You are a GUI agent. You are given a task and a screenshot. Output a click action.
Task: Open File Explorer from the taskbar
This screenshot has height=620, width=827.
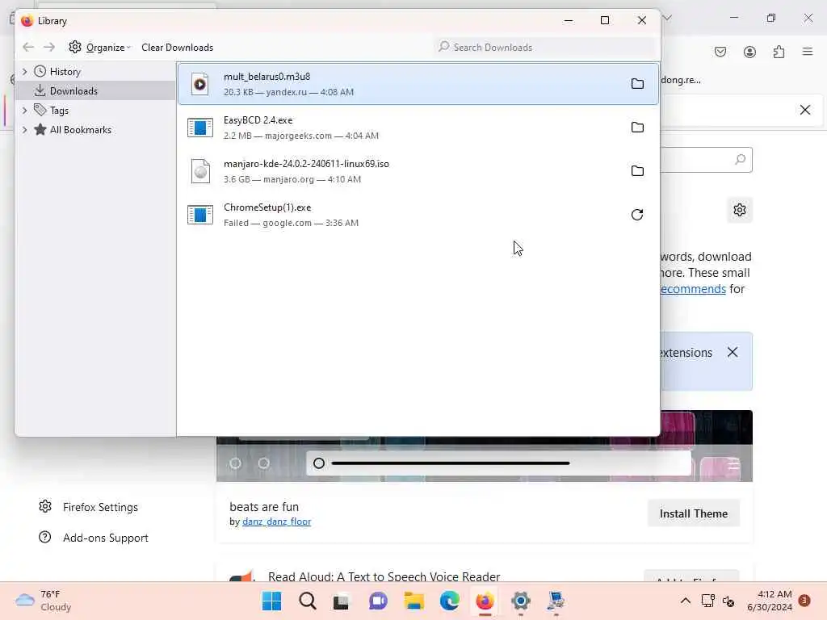click(x=413, y=601)
